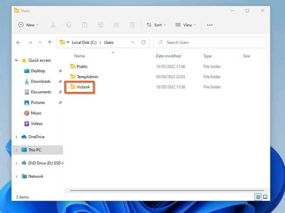Open the See more (...) menu
This screenshot has width=285, height=213.
tap(210, 25)
